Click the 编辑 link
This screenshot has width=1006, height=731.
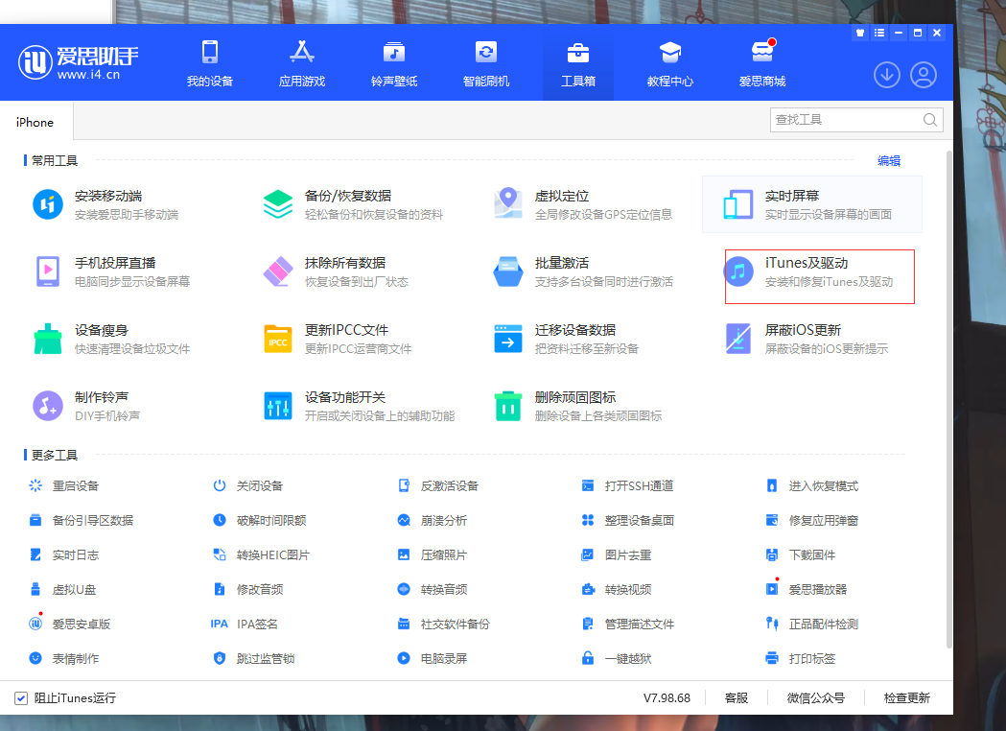pos(889,160)
